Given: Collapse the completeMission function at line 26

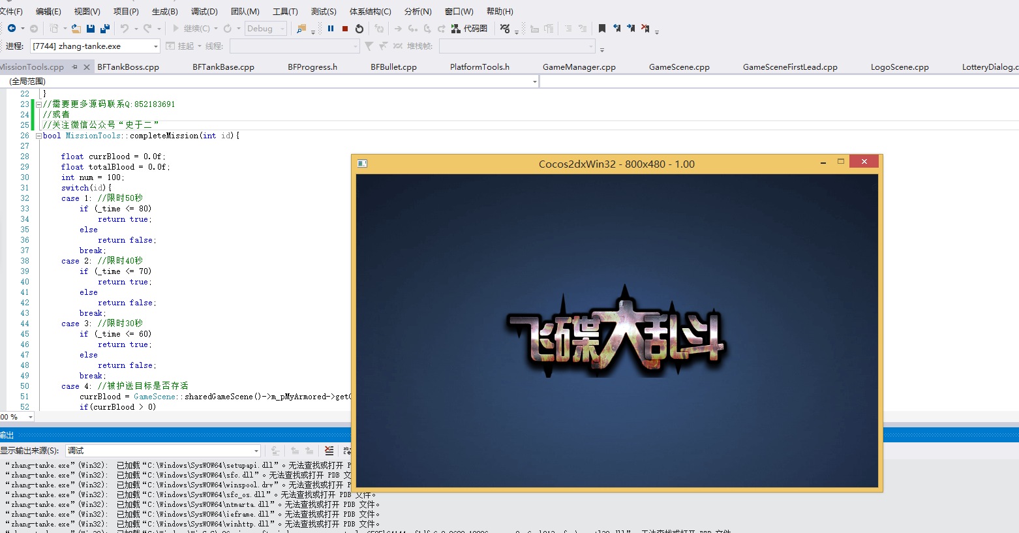Looking at the screenshot, I should pyautogui.click(x=38, y=136).
